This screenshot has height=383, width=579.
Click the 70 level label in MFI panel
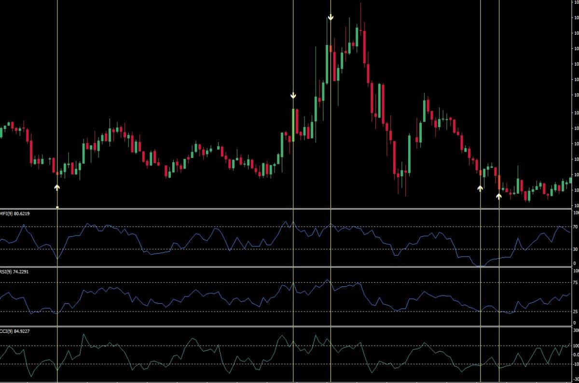pyautogui.click(x=575, y=226)
